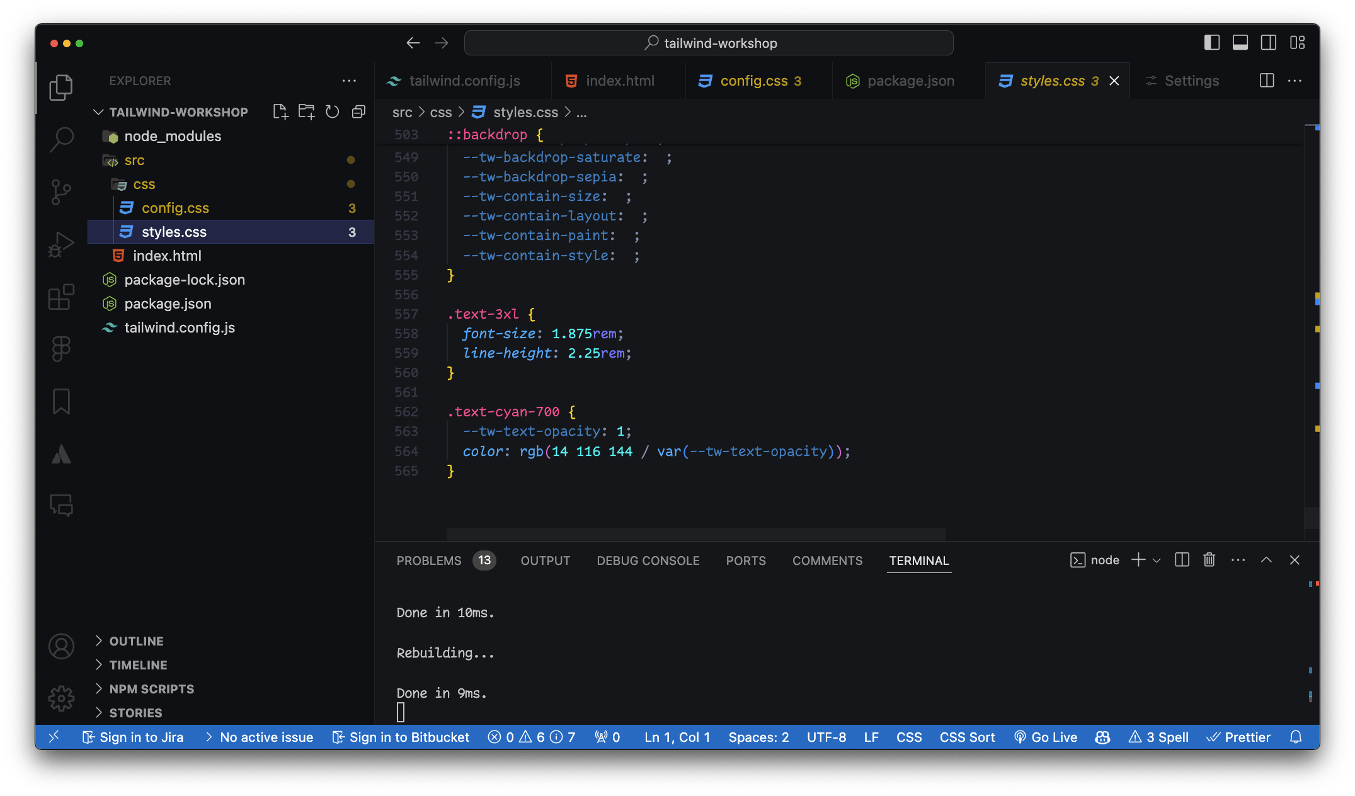Open the Search view in activity bar
1355x796 pixels.
[61, 139]
